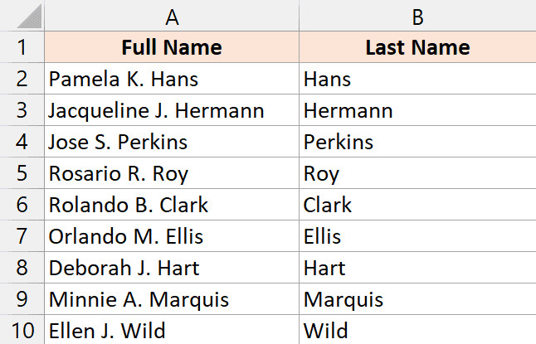Click the Last Name header cell
The image size is (536, 344).
tap(417, 47)
